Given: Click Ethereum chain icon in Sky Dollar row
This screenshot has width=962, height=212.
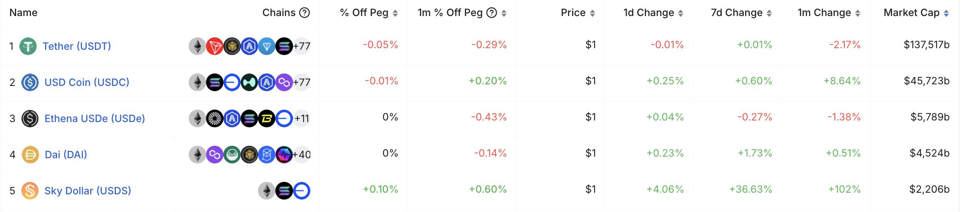Looking at the screenshot, I should [x=266, y=191].
